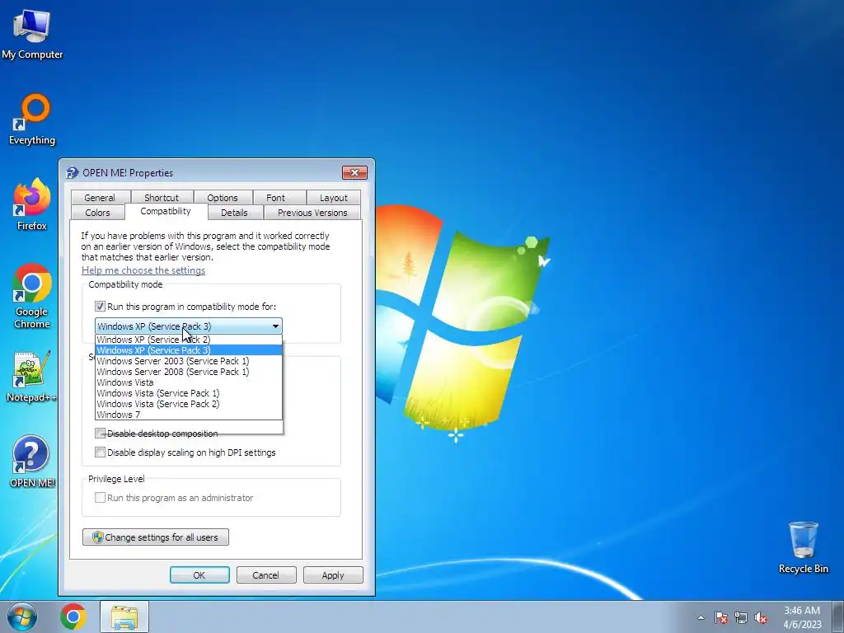The width and height of the screenshot is (844, 633).
Task: Follow Help me choose the settings link
Action: pyautogui.click(x=143, y=270)
